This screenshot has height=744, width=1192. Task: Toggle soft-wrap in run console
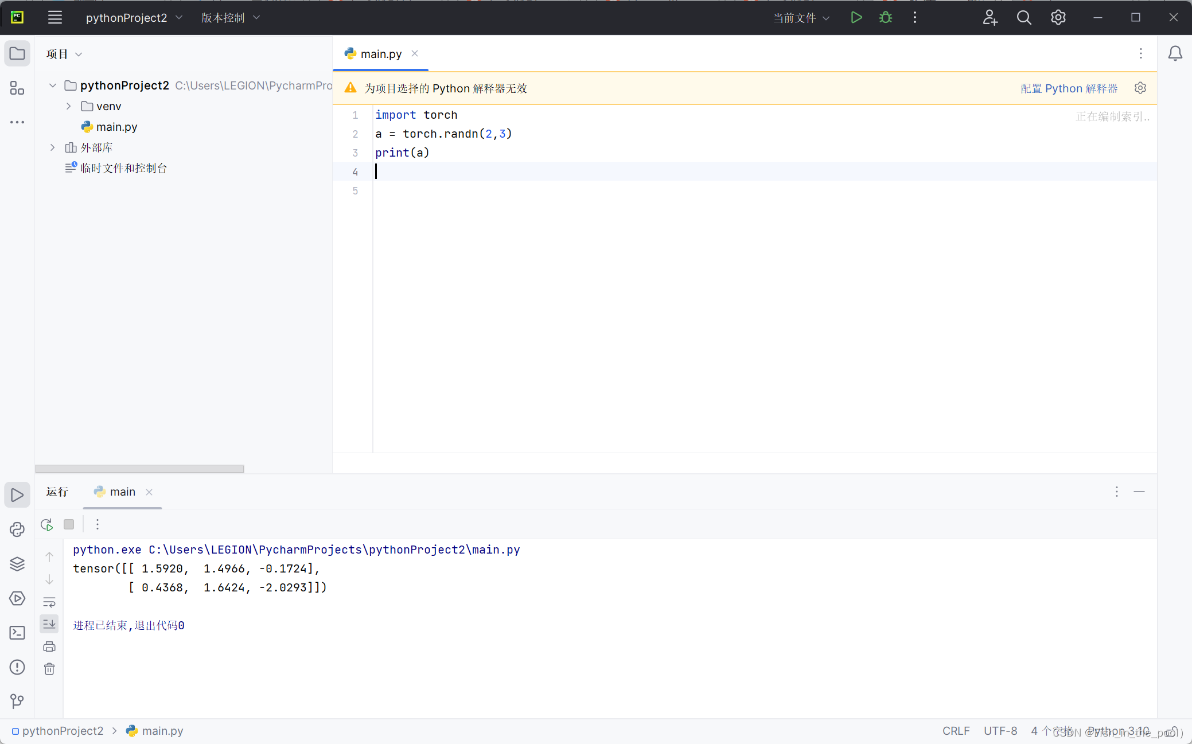pyautogui.click(x=49, y=602)
